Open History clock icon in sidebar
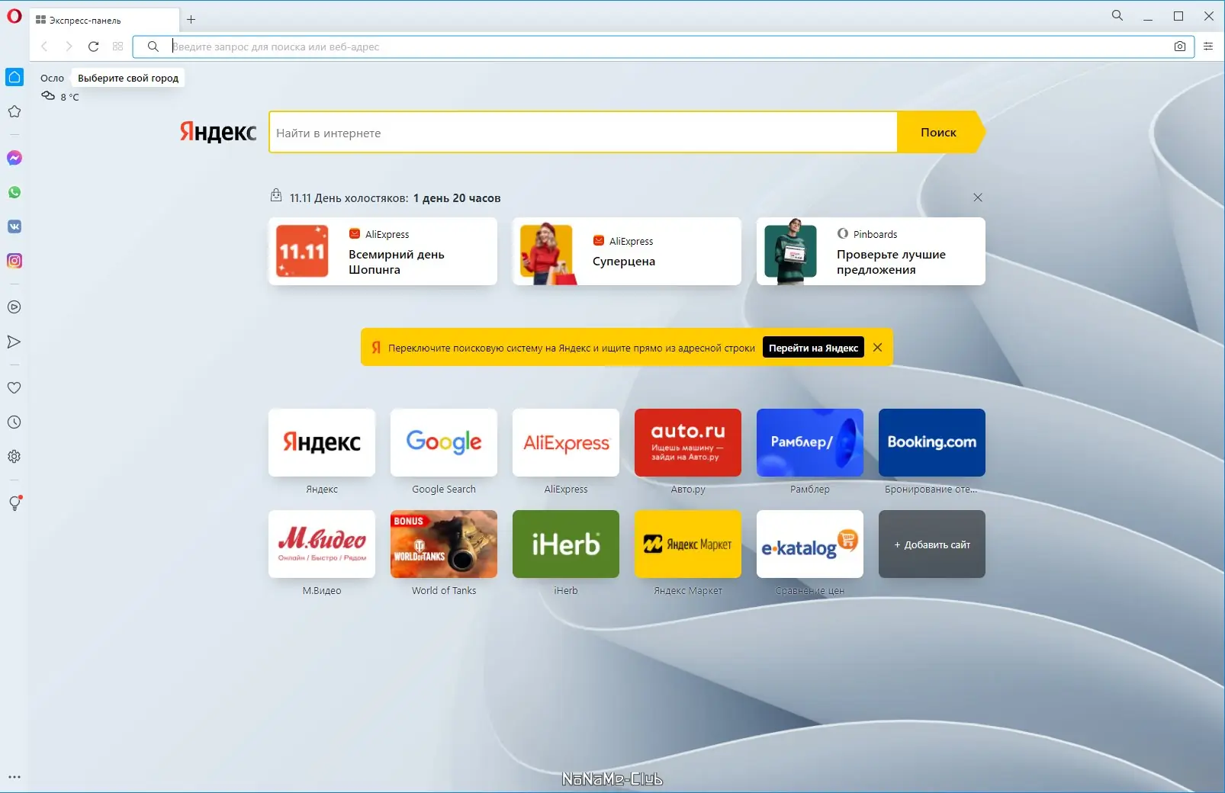The width and height of the screenshot is (1225, 793). pos(14,422)
